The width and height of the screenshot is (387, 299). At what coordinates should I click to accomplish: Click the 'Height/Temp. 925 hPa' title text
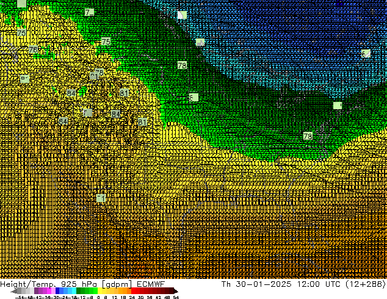48,284
